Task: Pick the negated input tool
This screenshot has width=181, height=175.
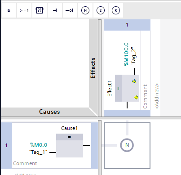Action: click(70, 10)
